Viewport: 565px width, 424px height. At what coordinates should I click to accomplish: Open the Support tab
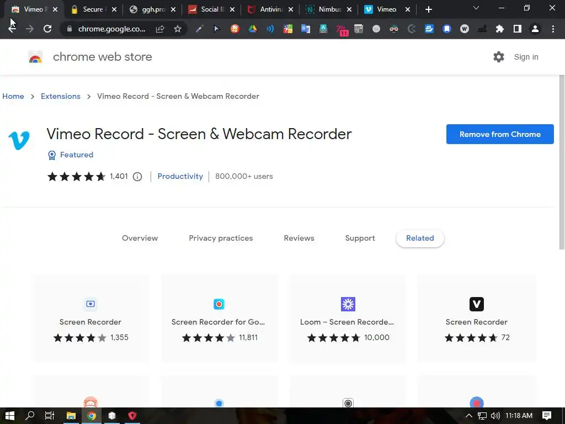click(360, 238)
